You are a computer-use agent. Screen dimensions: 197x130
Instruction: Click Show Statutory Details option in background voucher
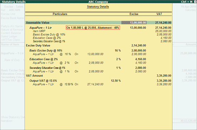[x=13, y=117]
